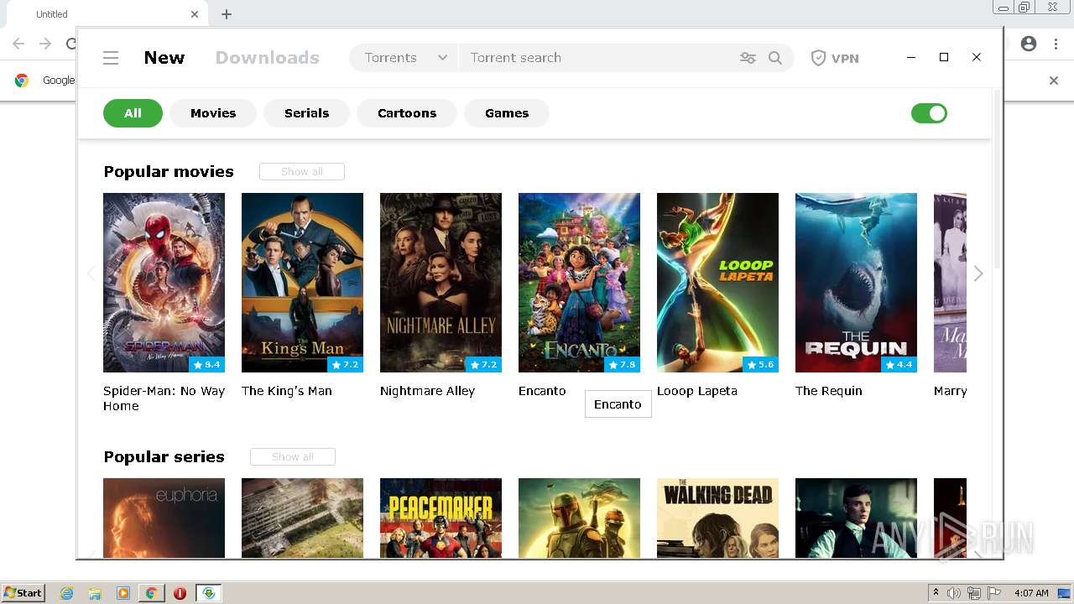Click the VPN shield icon
The width and height of the screenshot is (1074, 604).
[818, 58]
